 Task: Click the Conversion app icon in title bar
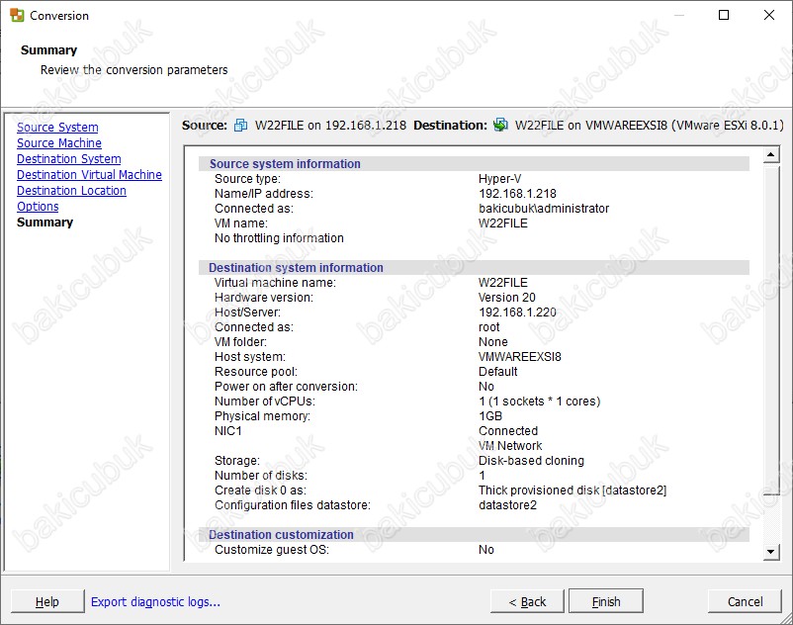point(17,15)
